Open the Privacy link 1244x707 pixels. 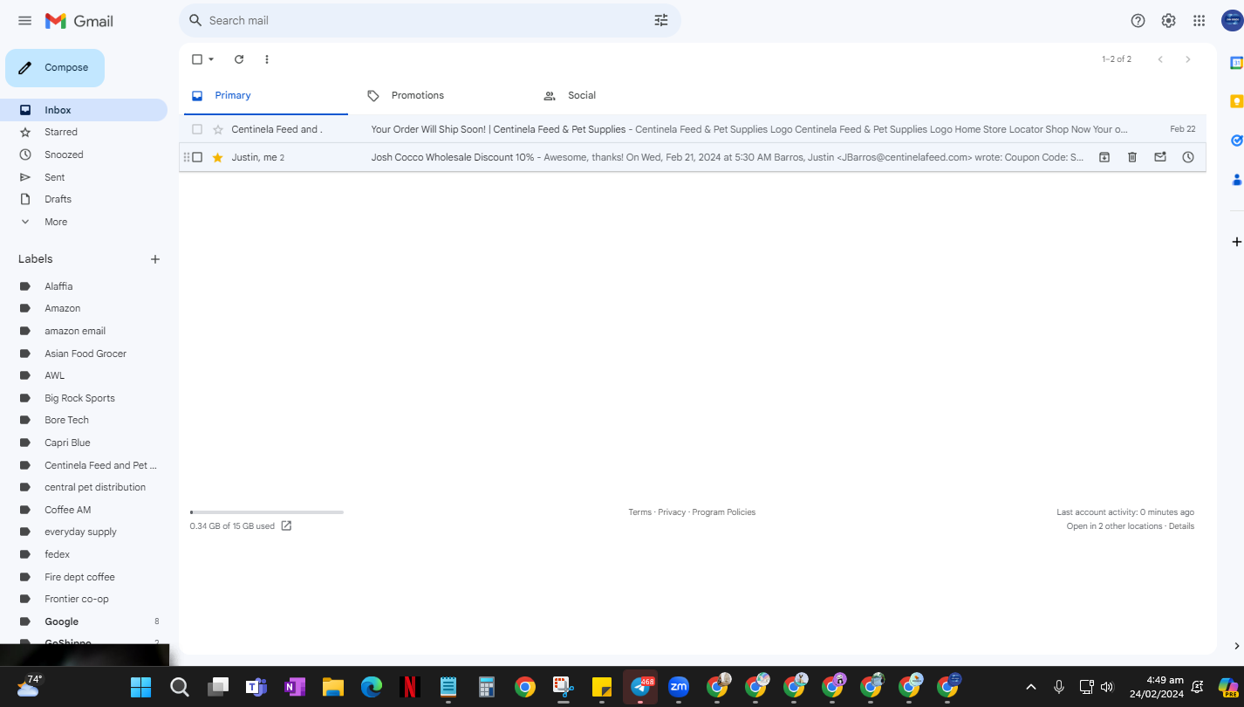coord(672,512)
